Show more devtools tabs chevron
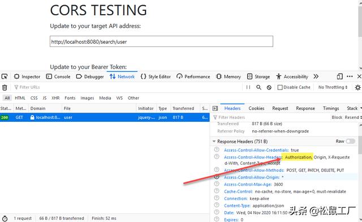 (x=316, y=76)
